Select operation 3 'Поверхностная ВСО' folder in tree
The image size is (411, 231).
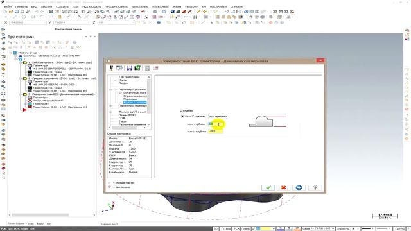pyautogui.click(x=25, y=94)
